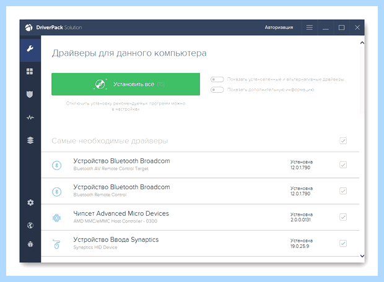Open the four-squares Software section icon
The width and height of the screenshot is (384, 282).
click(x=30, y=71)
